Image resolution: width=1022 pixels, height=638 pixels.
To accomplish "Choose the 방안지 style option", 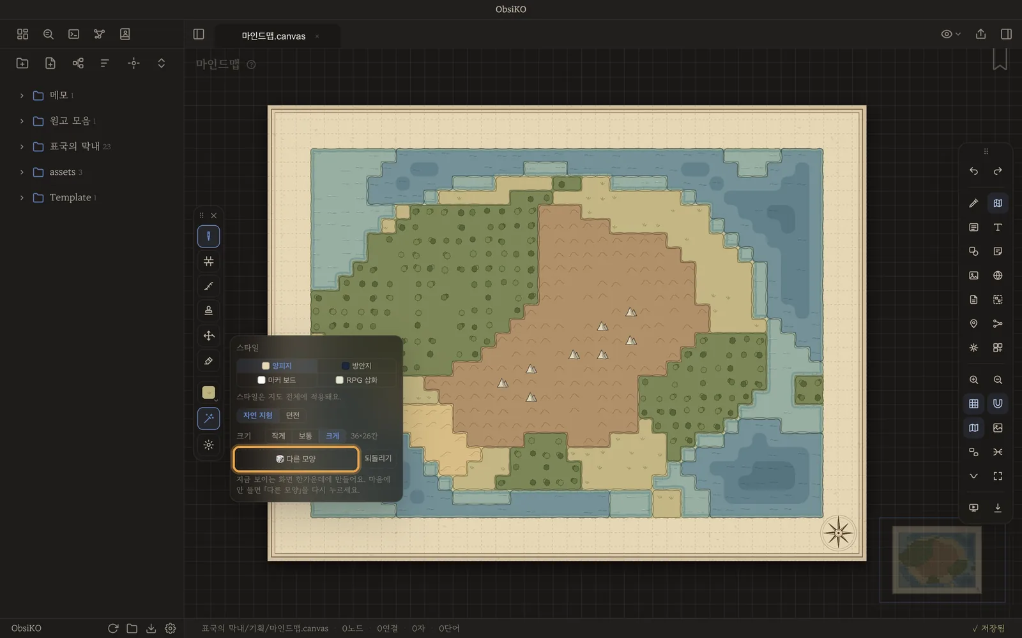I will click(356, 366).
